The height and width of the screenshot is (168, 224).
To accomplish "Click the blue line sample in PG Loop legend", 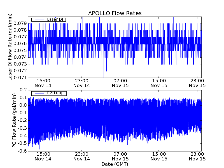I will [x=39, y=94].
